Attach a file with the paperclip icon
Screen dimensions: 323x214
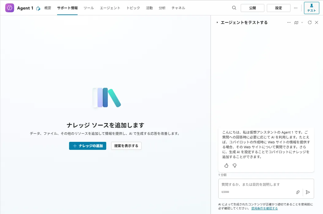coord(298,192)
